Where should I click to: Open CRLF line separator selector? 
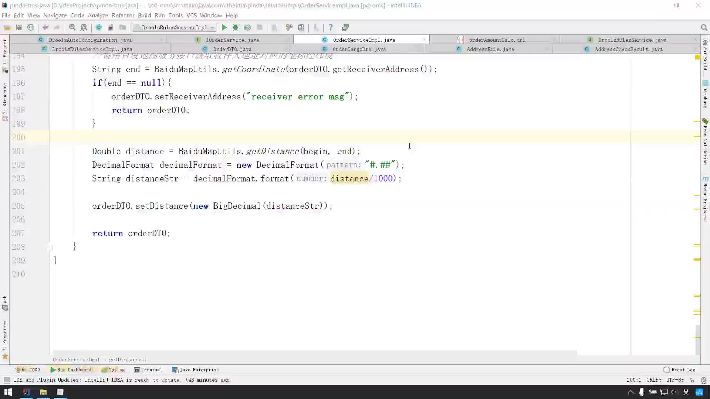coord(654,380)
